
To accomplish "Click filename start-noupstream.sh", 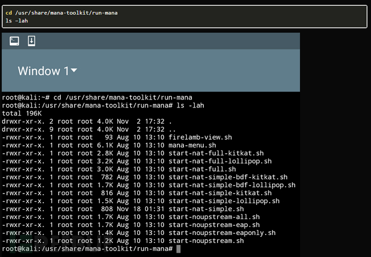I will coord(206,241).
